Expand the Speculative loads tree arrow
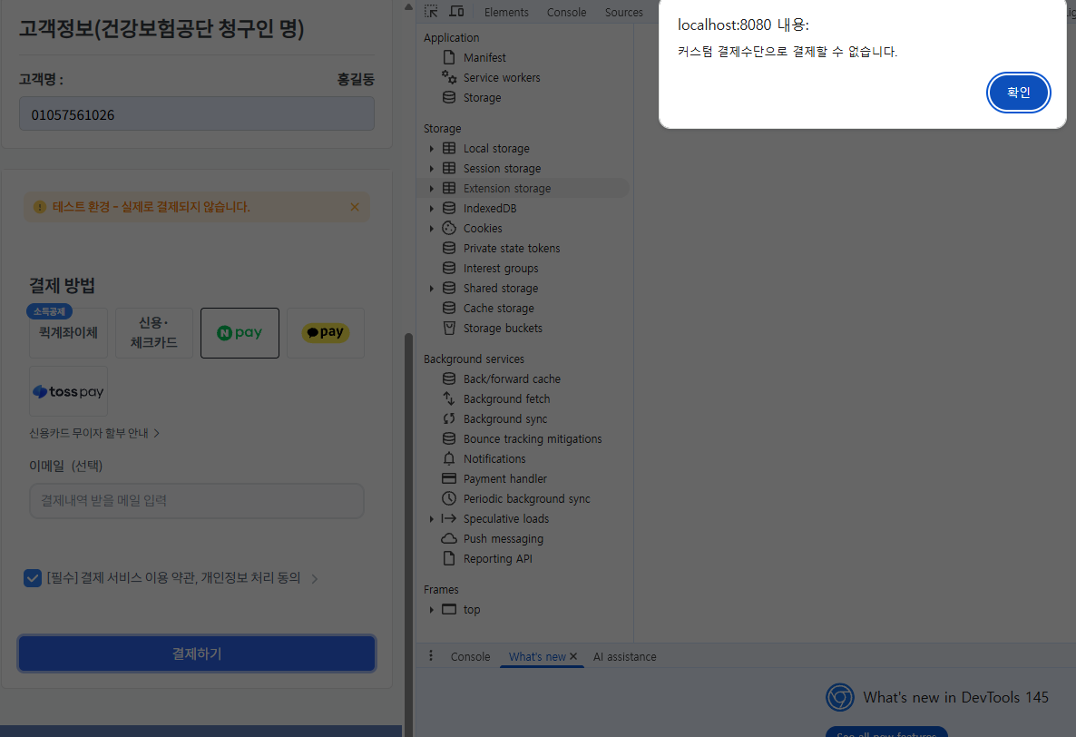The image size is (1076, 737). click(x=432, y=519)
